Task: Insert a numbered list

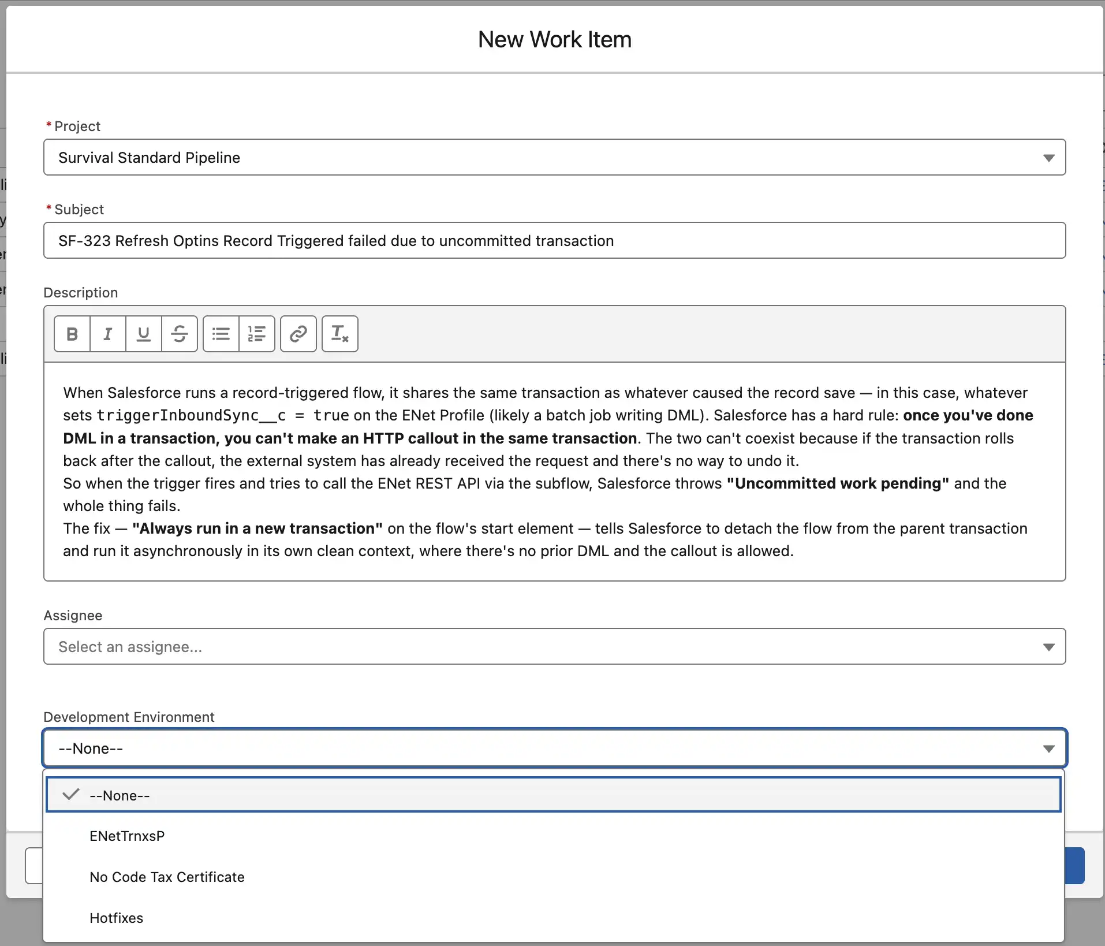Action: click(257, 334)
